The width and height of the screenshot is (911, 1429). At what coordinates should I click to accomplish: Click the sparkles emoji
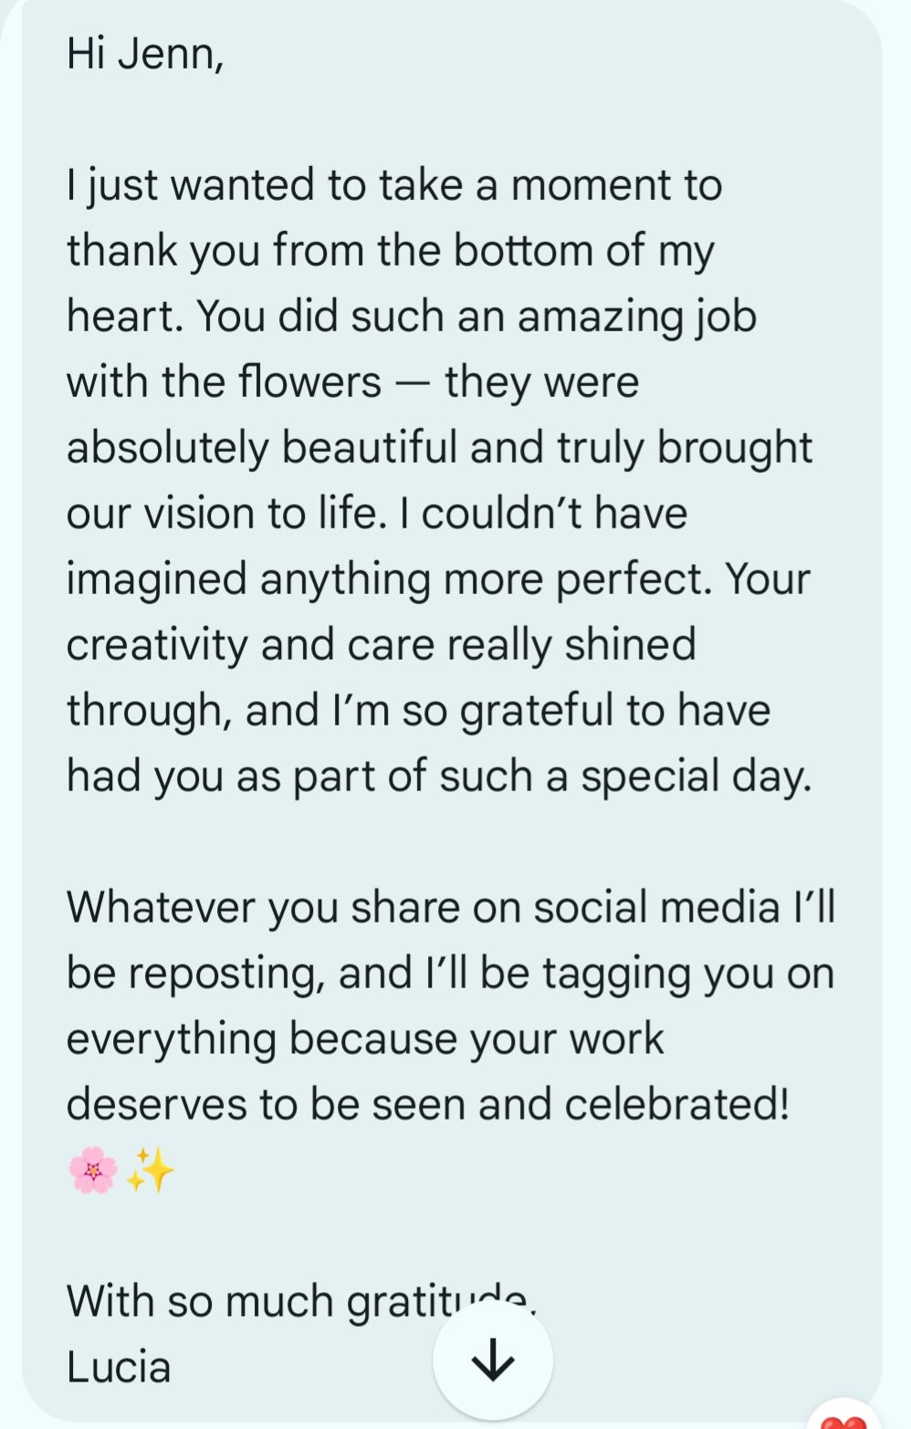coord(151,1170)
